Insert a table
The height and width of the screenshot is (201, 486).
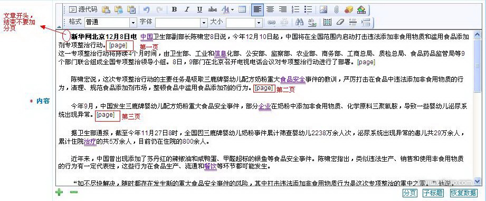pyautogui.click(x=242, y=9)
